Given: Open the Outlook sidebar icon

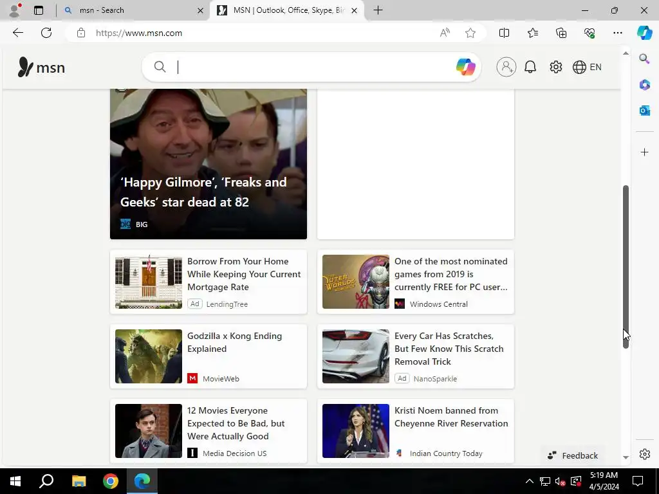Looking at the screenshot, I should pyautogui.click(x=644, y=111).
